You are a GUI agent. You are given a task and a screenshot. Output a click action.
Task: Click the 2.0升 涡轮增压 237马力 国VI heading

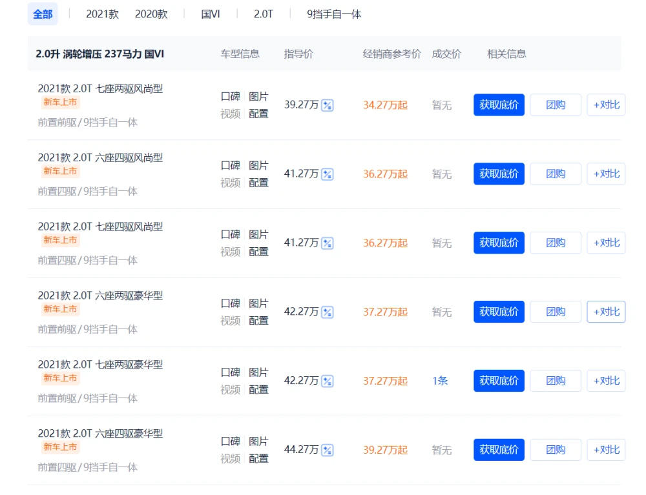(x=99, y=54)
